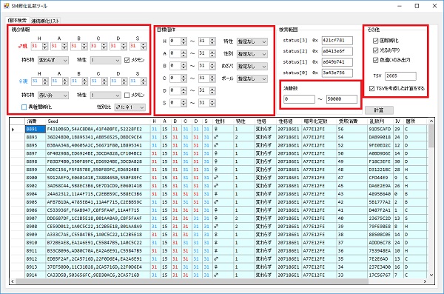Click the Seed column header

click(98, 121)
